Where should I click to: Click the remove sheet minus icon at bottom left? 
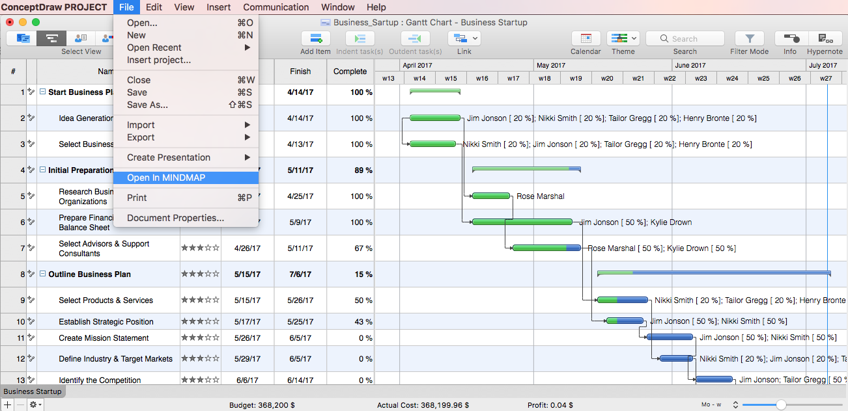20,404
